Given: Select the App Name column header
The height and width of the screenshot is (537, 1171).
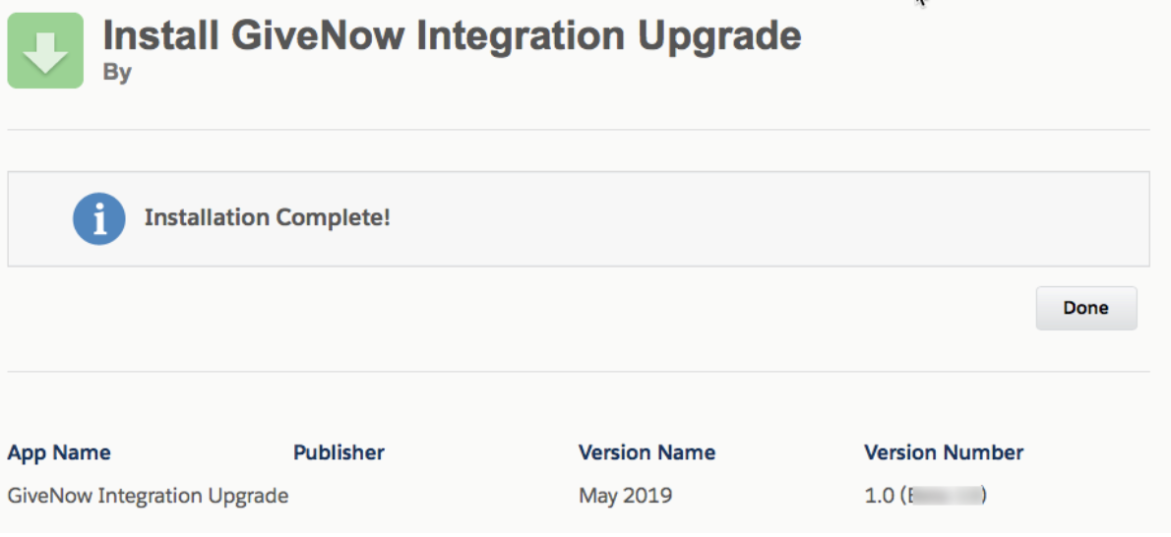Looking at the screenshot, I should 59,452.
